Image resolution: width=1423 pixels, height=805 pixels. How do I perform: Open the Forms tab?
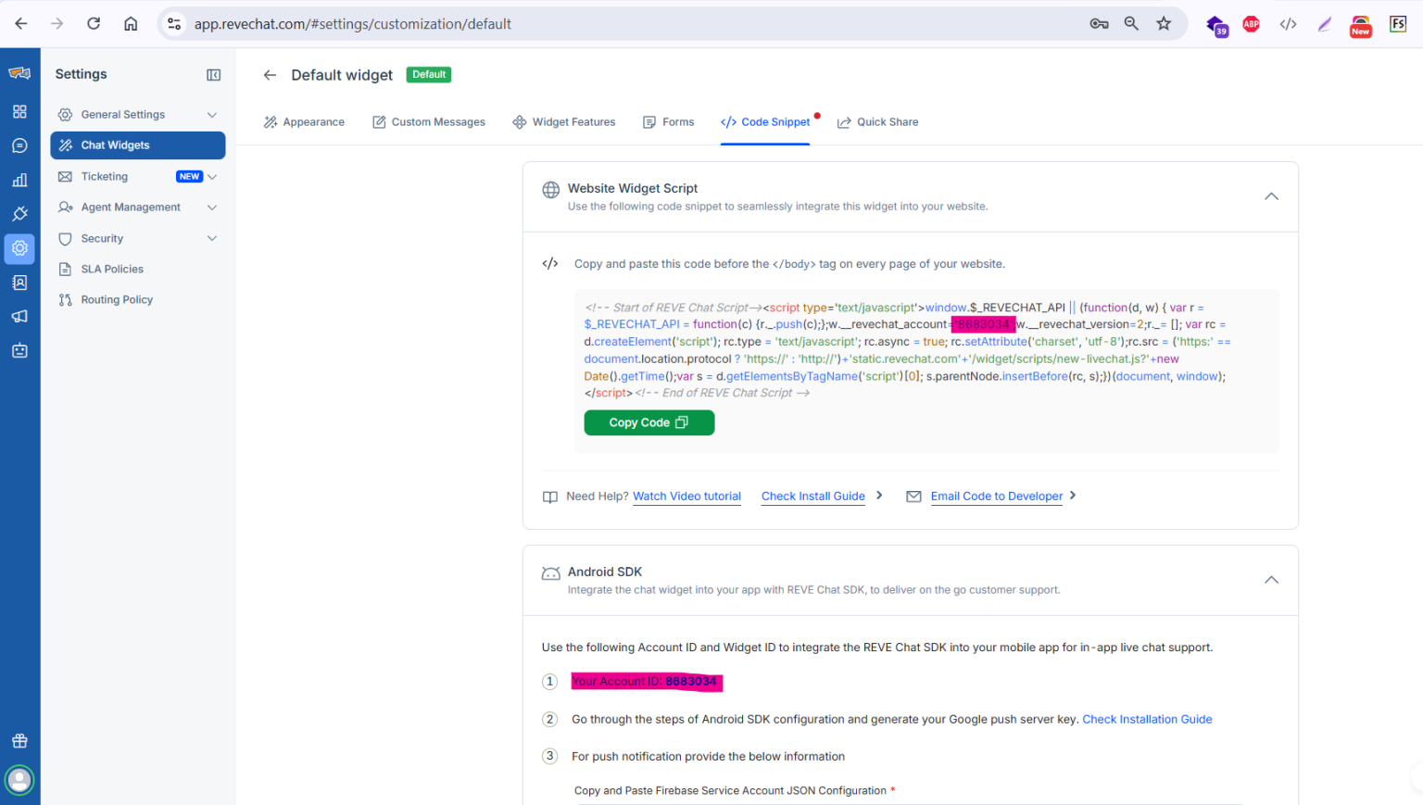[668, 121]
